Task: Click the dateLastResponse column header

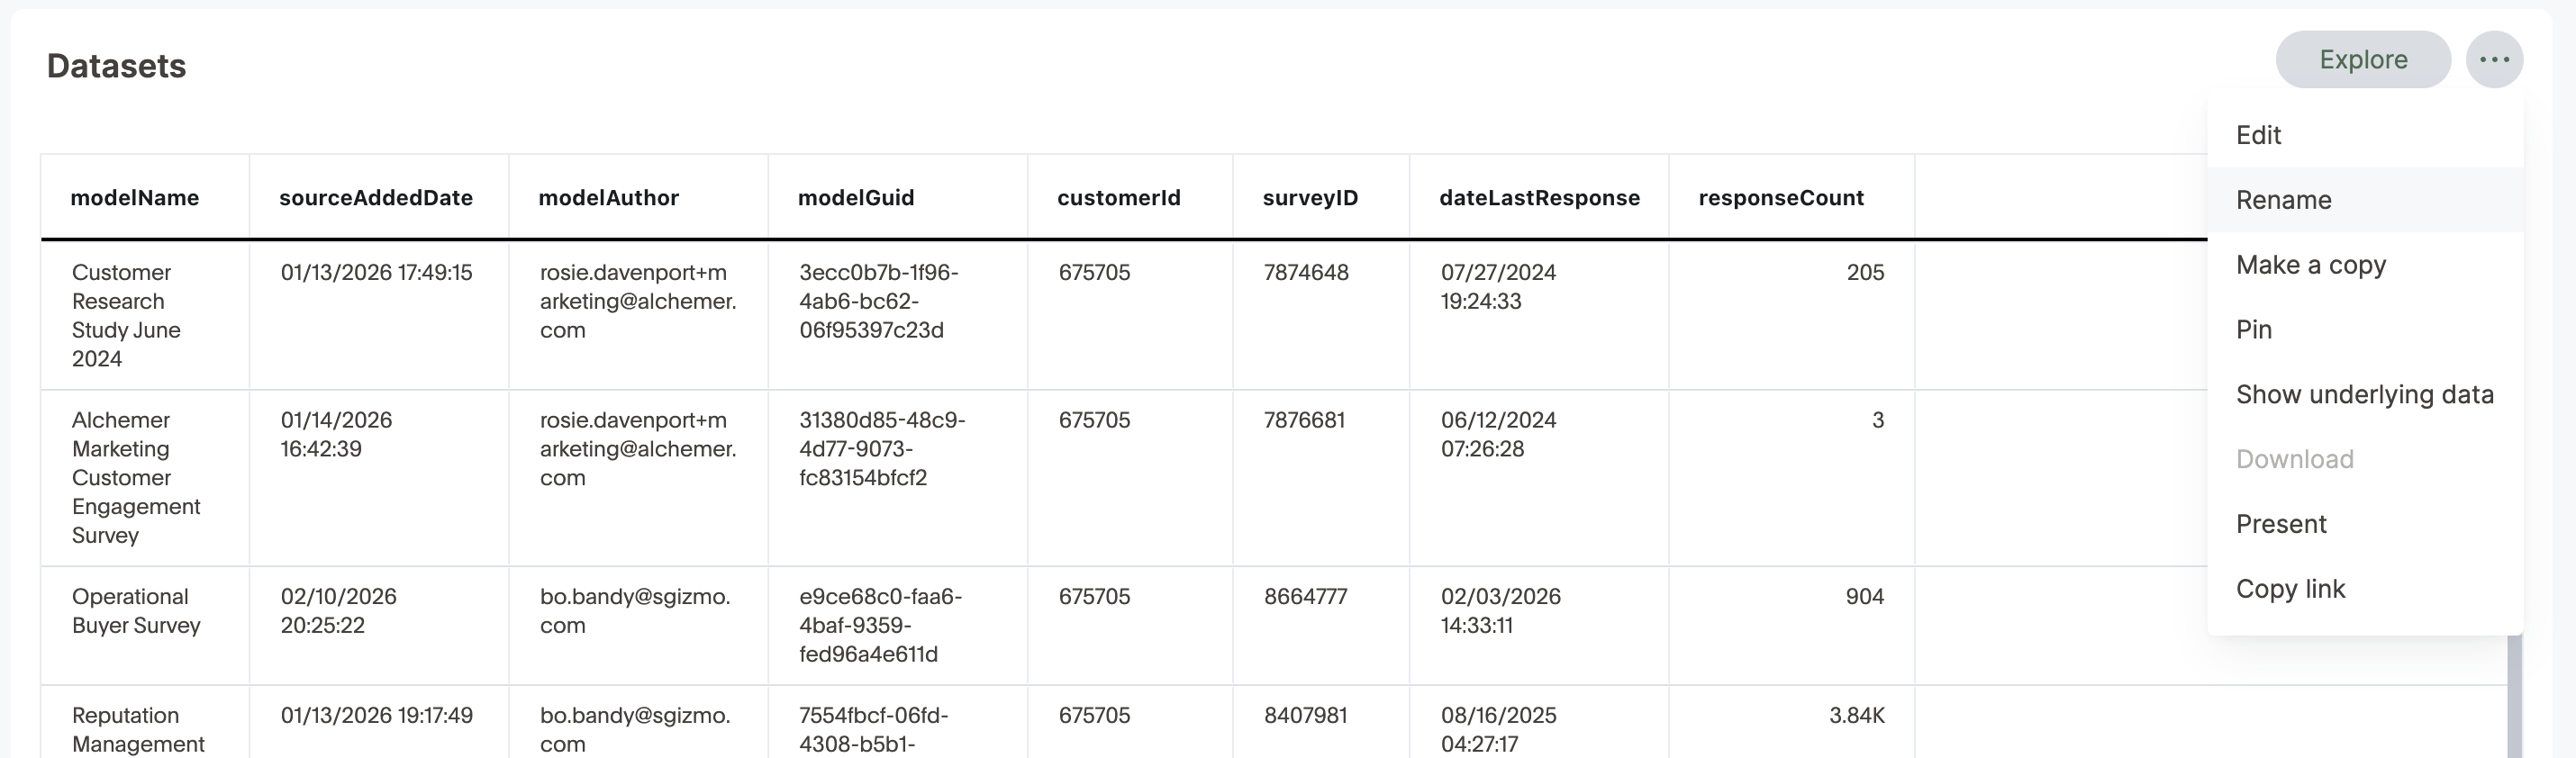Action: pos(1539,198)
